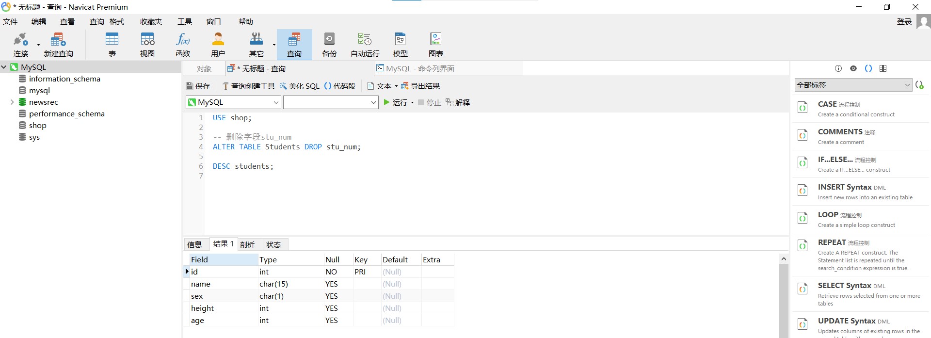This screenshot has width=931, height=338.
Task: Click the add snippet icon beside 全部标签
Action: (x=919, y=85)
